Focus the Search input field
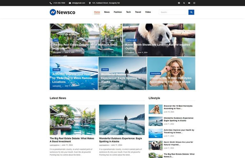 point(174,12)
